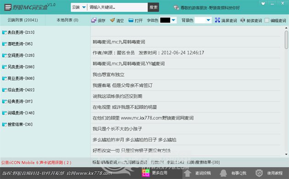Click the status text 行数:74
Image resolution: width=289 pixels, height=179 pixels.
pyautogui.click(x=157, y=162)
